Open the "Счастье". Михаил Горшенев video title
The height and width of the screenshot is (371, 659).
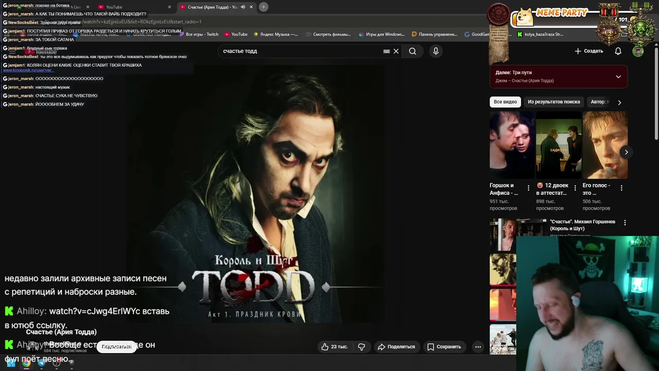582,225
